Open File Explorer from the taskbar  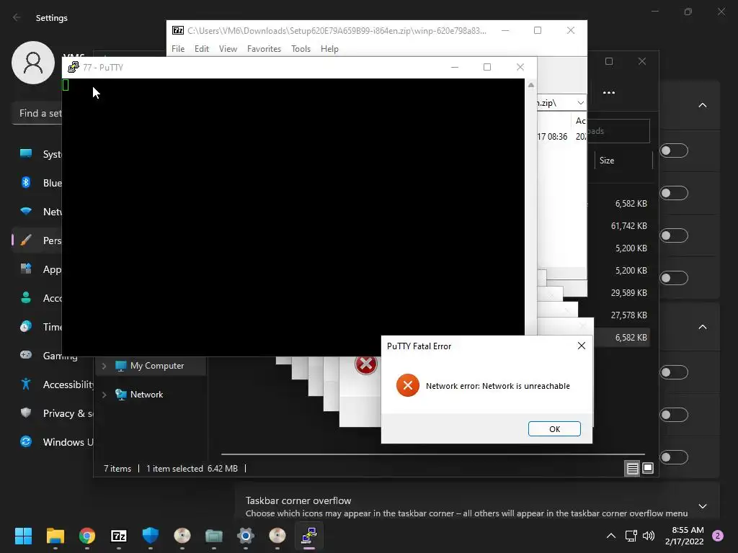pyautogui.click(x=55, y=536)
